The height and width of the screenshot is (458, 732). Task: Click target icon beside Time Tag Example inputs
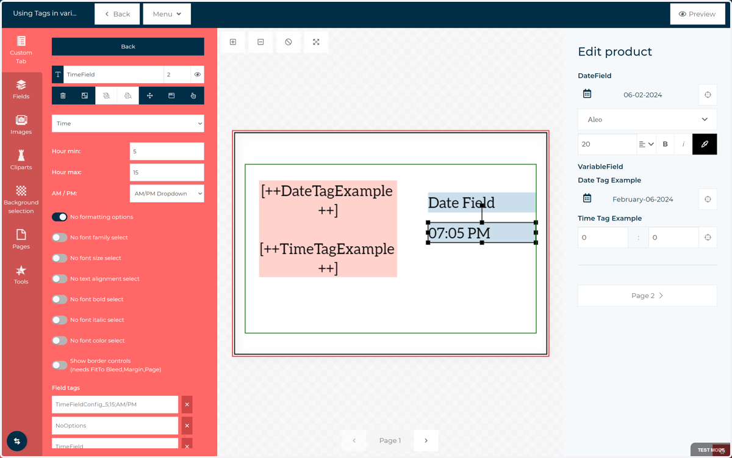[x=708, y=238]
